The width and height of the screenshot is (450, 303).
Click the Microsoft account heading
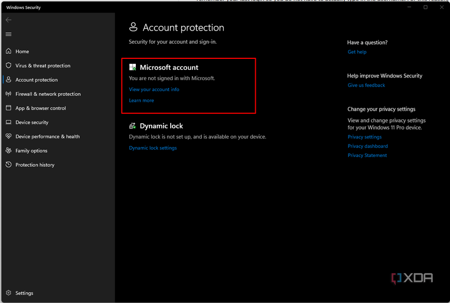coord(169,68)
